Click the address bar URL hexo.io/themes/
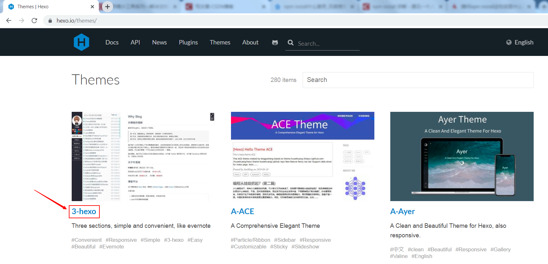Image resolution: width=548 pixels, height=264 pixels. pos(76,21)
